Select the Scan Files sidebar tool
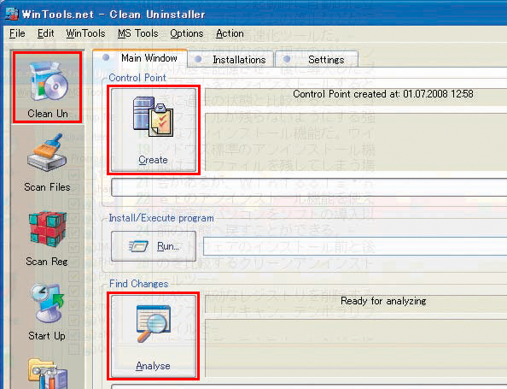The width and height of the screenshot is (507, 389). [47, 162]
